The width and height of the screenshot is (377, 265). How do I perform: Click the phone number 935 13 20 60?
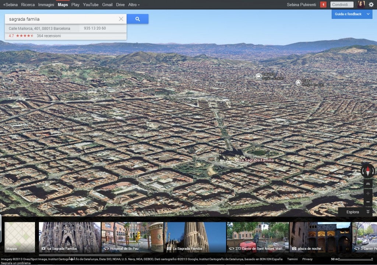tap(95, 28)
